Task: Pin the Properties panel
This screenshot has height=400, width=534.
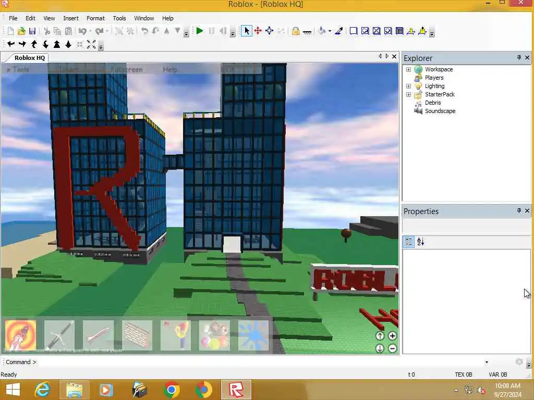Action: 519,211
